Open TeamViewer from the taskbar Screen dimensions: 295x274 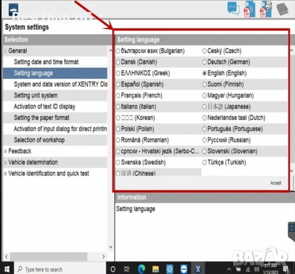[x=184, y=269]
